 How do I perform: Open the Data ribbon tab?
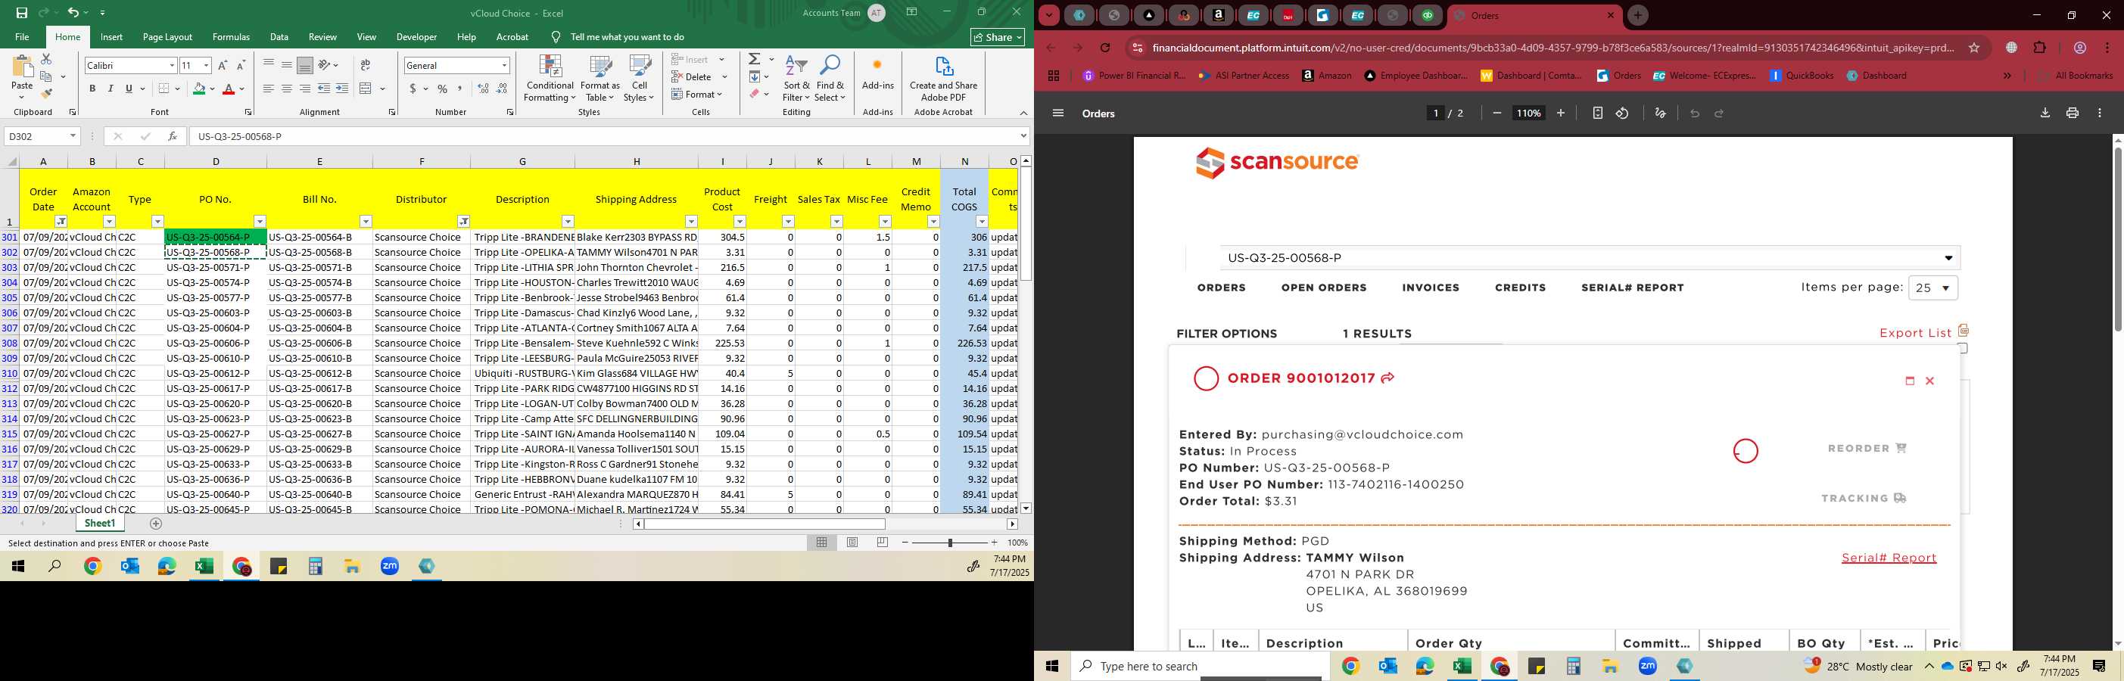[x=279, y=37]
